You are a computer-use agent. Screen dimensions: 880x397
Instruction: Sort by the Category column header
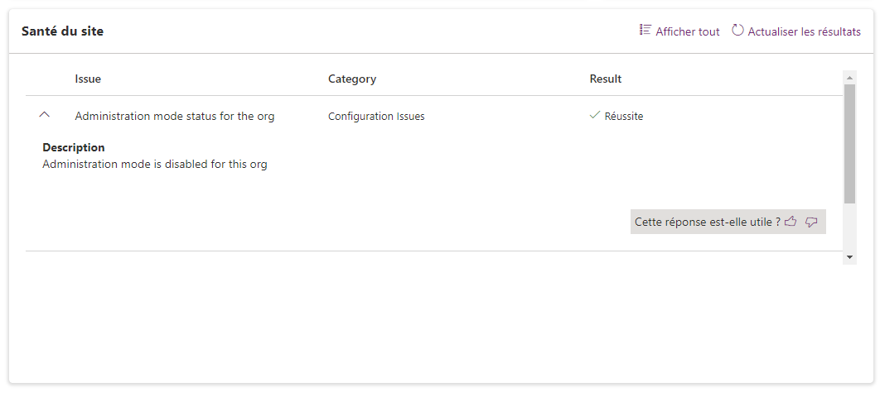click(x=352, y=79)
